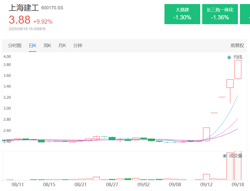Click the 2025/09/18 15:00休市 timestamp

pyautogui.click(x=27, y=29)
